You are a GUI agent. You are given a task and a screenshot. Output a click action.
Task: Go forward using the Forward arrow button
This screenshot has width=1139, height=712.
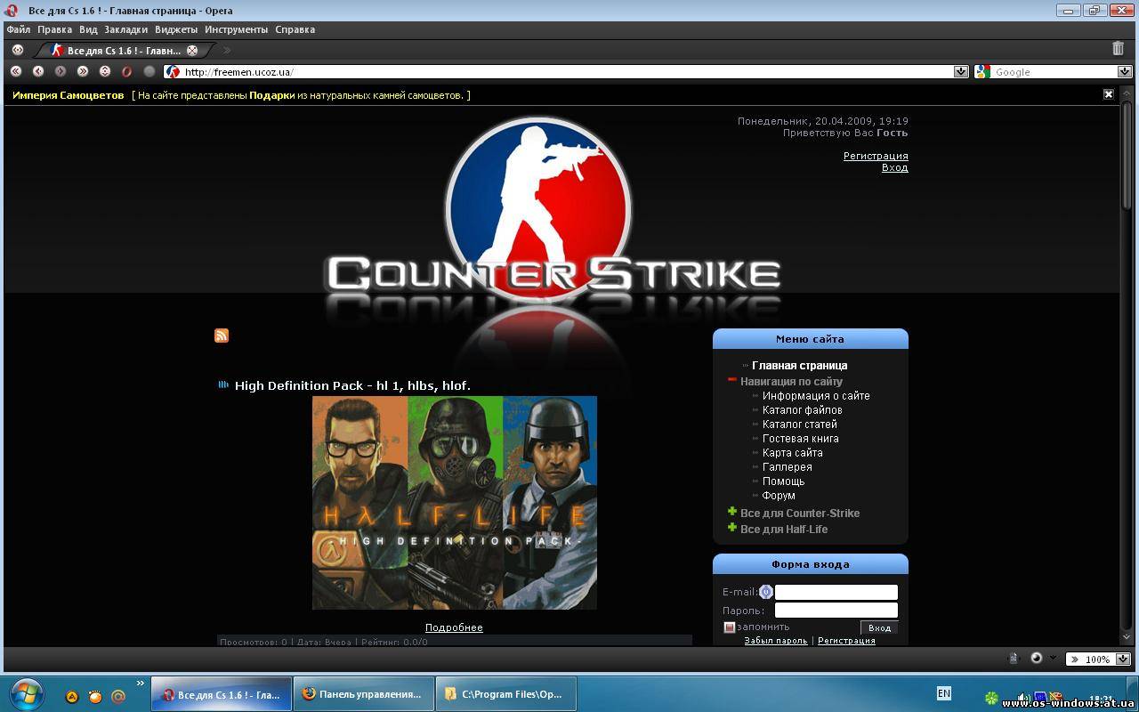coord(61,71)
